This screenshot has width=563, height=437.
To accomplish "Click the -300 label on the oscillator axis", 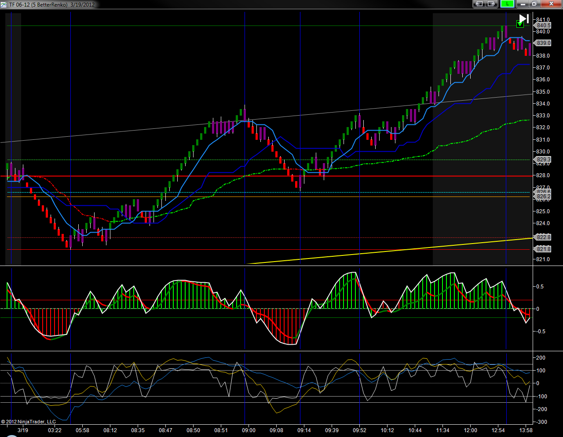I will pos(541,422).
